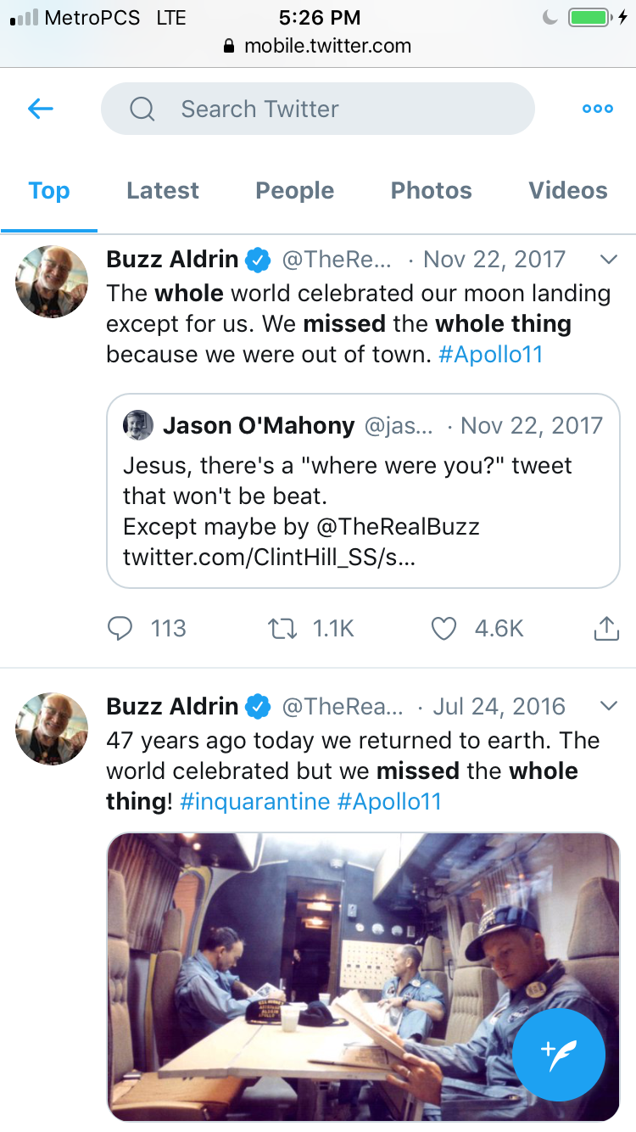
Task: Tap the magnifying glass search icon
Action: click(x=142, y=109)
